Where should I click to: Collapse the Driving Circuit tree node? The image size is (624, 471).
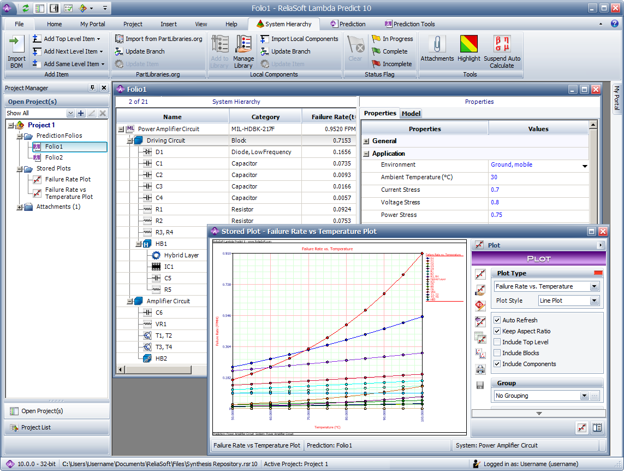tap(129, 141)
